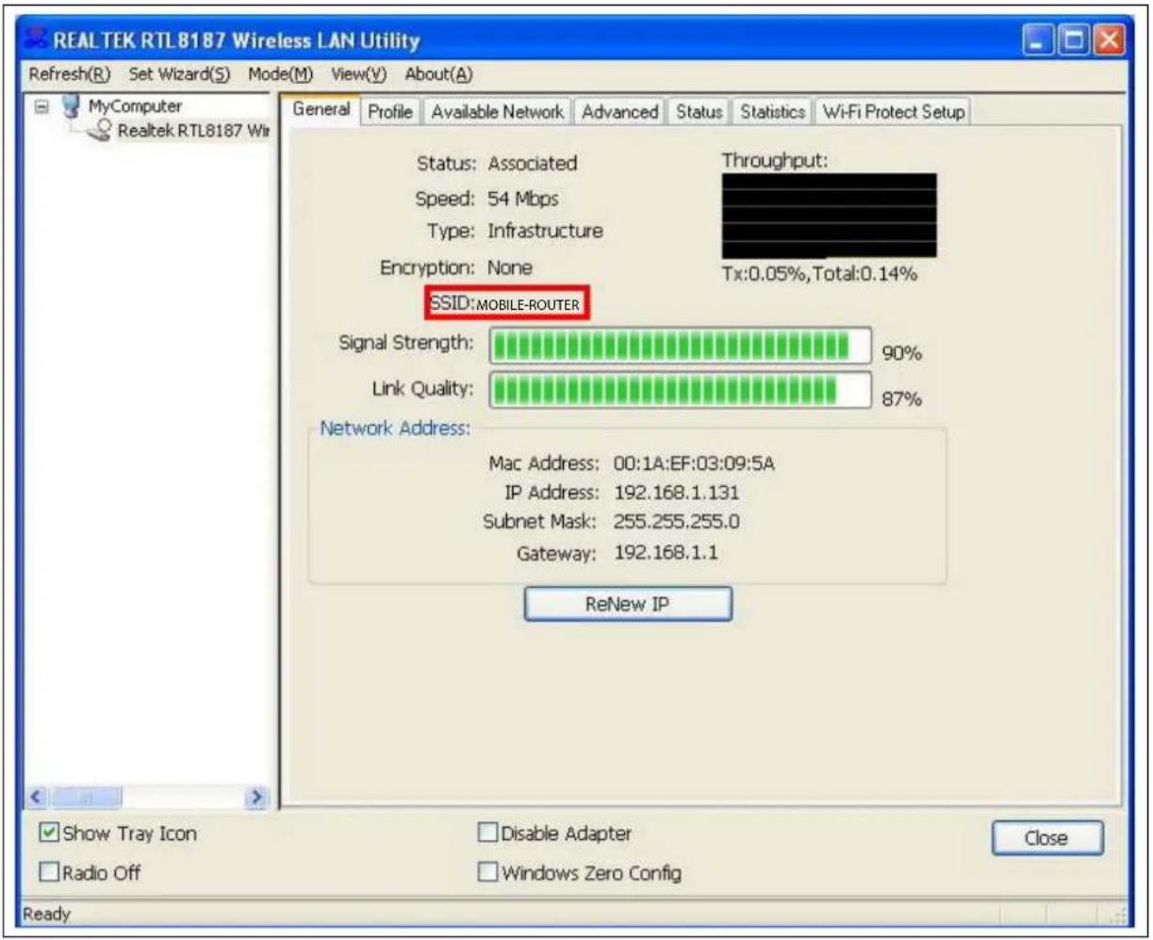Click the Type value Infrastructure
Image resolution: width=1153 pixels, height=940 pixels.
tap(545, 231)
